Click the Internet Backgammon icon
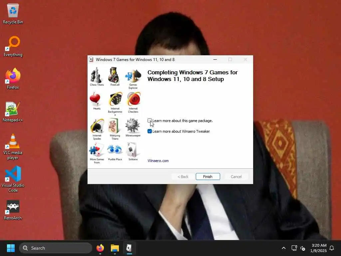 [x=116, y=99]
